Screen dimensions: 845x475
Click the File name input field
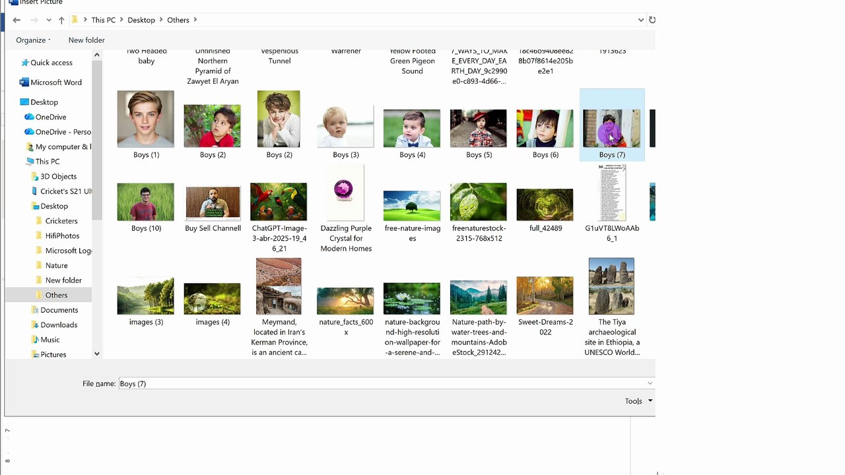[382, 383]
